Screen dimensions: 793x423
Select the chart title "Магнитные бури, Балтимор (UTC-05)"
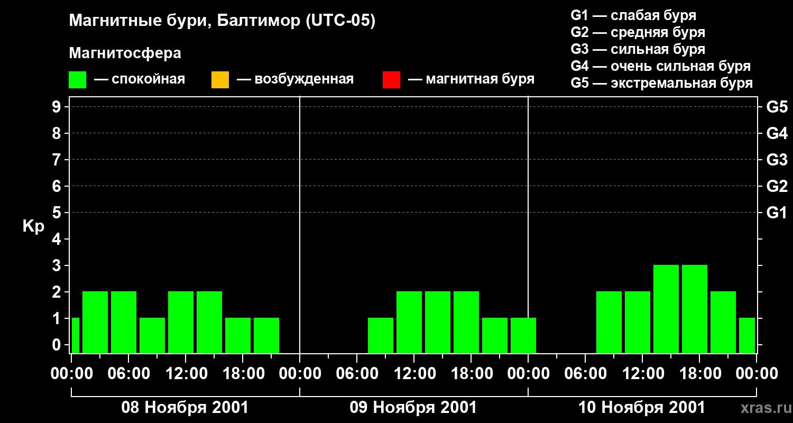pyautogui.click(x=222, y=21)
